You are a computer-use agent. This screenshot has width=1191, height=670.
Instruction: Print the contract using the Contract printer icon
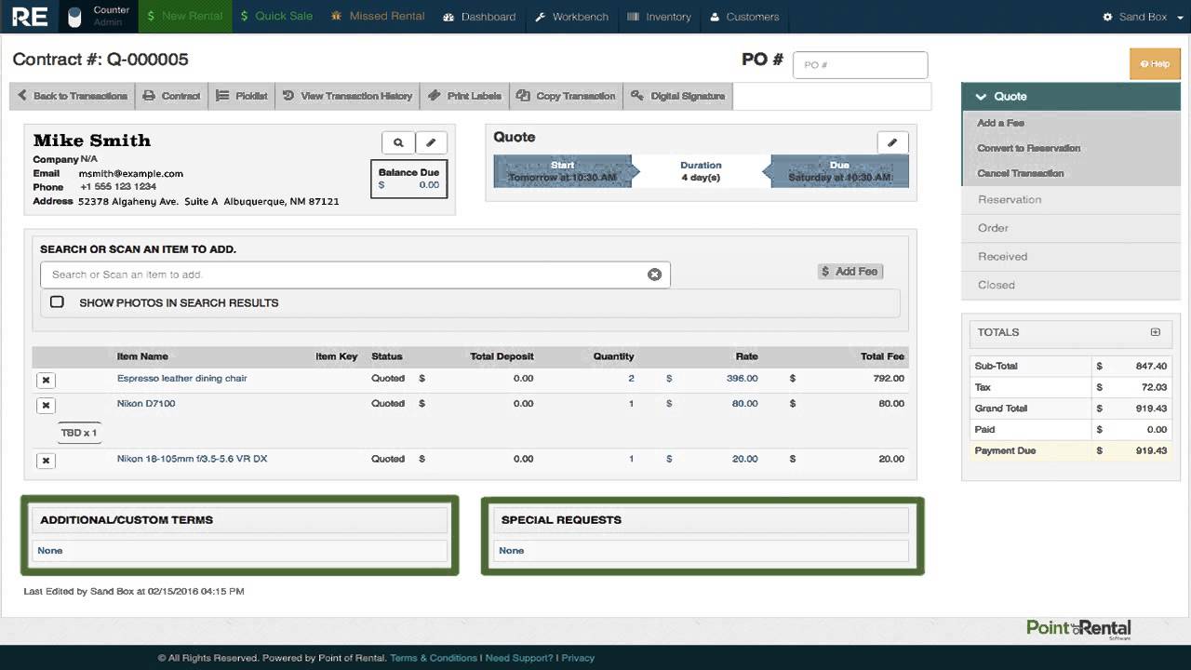pyautogui.click(x=149, y=95)
